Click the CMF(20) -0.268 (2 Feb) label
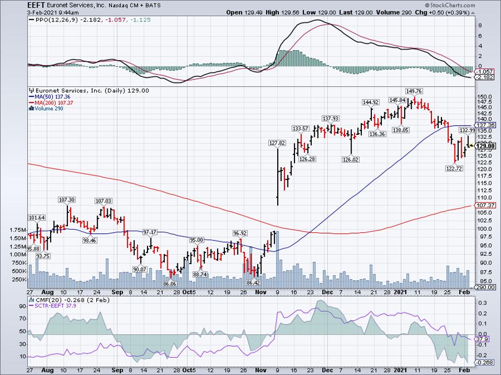Image resolution: width=501 pixels, height=375 pixels. [72, 300]
